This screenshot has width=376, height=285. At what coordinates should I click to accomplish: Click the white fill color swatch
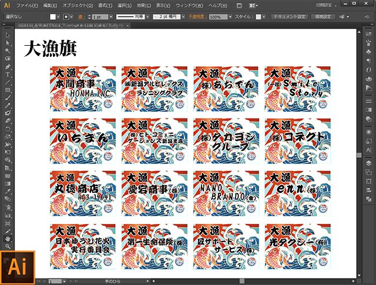pyautogui.click(x=52, y=17)
